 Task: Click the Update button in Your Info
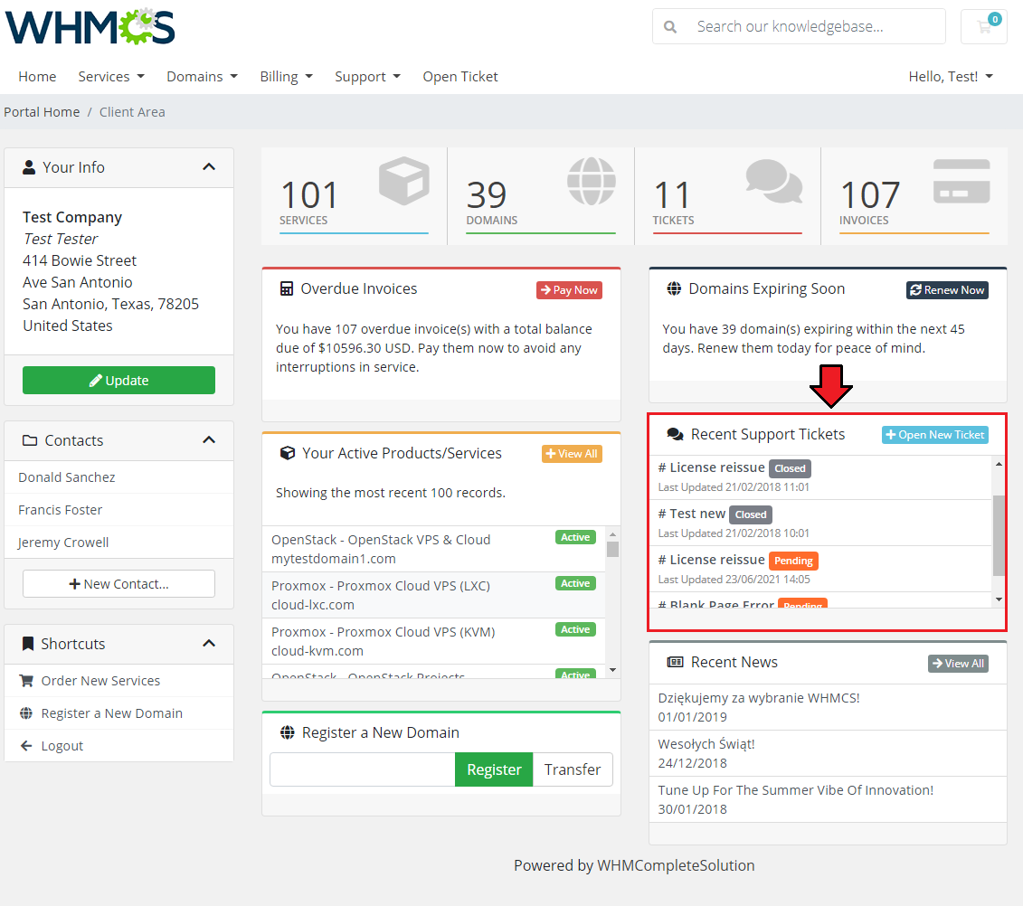pos(118,381)
